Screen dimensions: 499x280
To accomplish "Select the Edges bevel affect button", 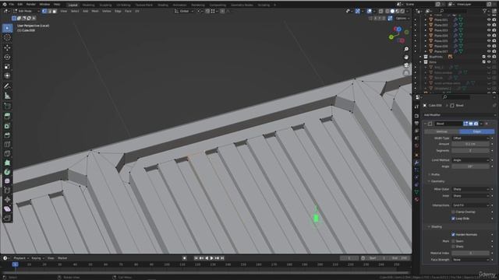I will click(x=477, y=131).
